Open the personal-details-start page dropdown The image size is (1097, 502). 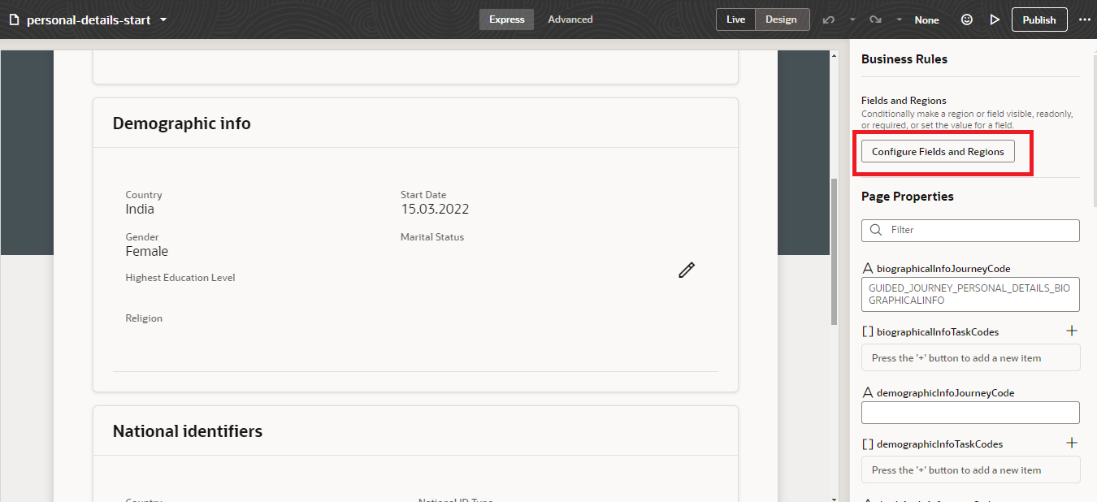pyautogui.click(x=162, y=19)
